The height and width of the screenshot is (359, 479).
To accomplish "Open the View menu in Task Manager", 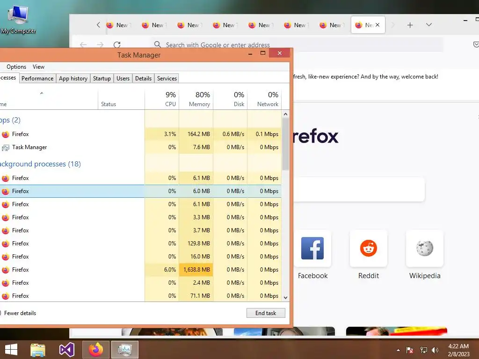I will pyautogui.click(x=38, y=66).
